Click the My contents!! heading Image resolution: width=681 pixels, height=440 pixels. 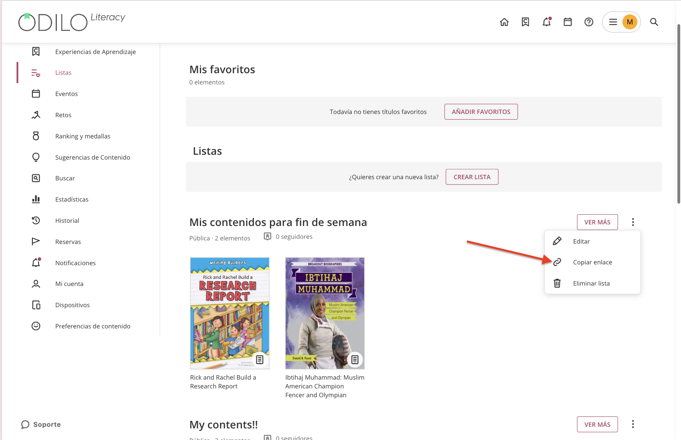click(224, 424)
